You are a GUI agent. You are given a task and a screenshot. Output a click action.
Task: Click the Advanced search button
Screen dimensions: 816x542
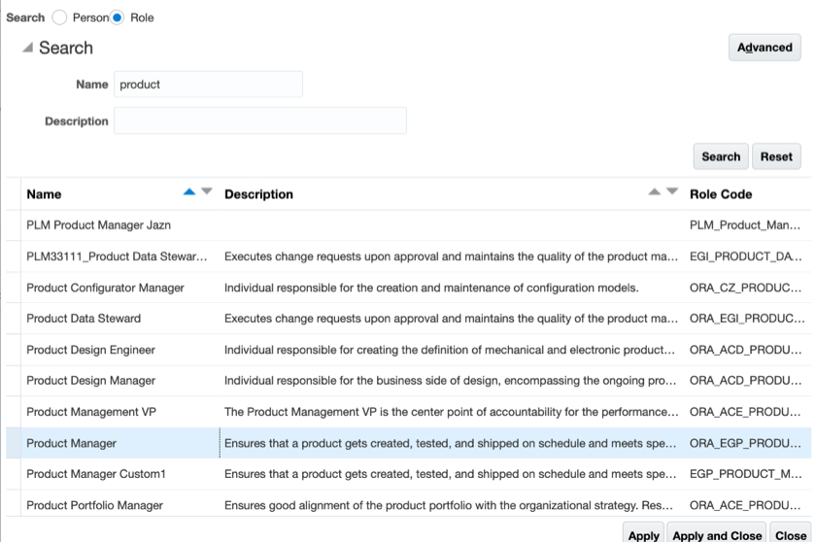click(765, 47)
